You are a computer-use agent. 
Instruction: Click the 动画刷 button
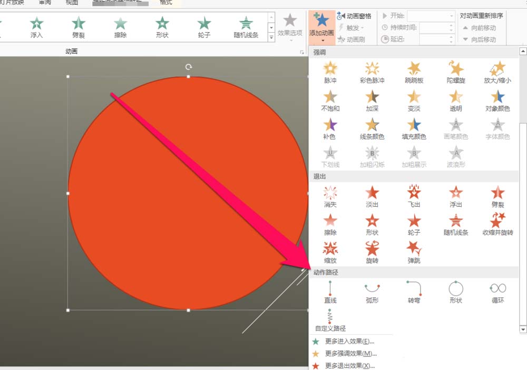(x=351, y=39)
